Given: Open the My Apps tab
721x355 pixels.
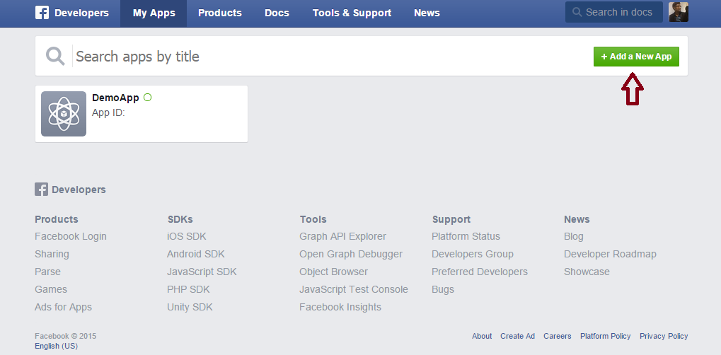Looking at the screenshot, I should coord(154,13).
